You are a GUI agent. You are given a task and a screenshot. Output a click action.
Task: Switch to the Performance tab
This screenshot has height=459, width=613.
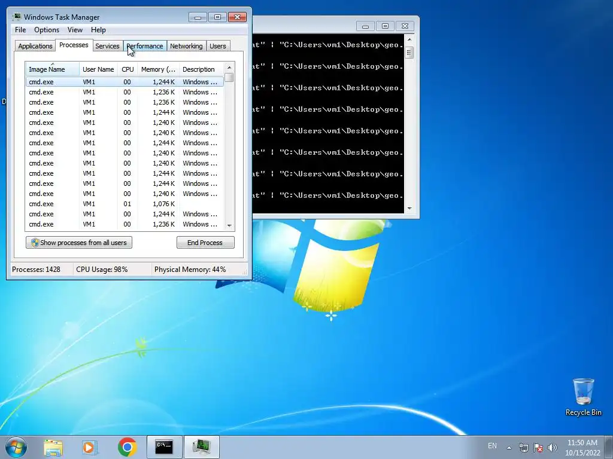click(x=145, y=46)
